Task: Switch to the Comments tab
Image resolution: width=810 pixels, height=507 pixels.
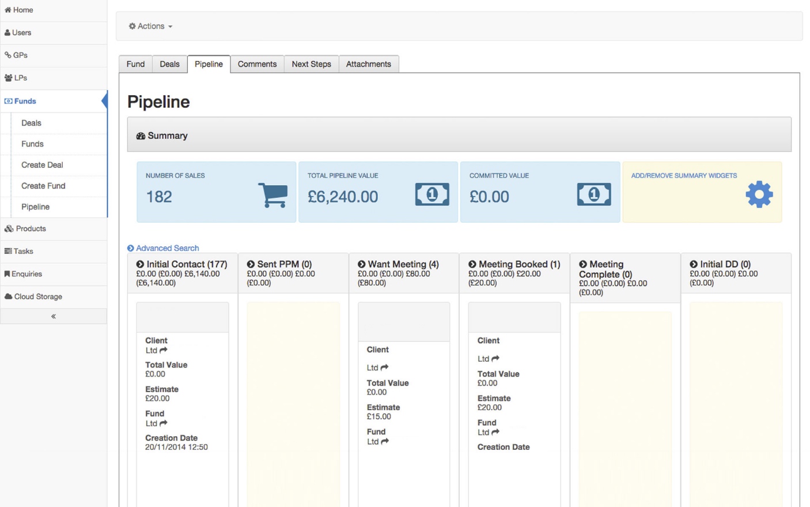Action: coord(257,64)
